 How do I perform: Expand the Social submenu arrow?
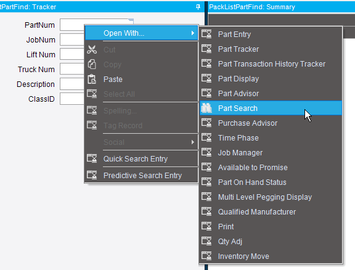pyautogui.click(x=193, y=142)
